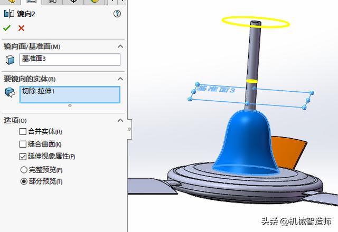Click the bodies-to-mirror icon beside 切除-拉伸1
The height and width of the screenshot is (232, 338).
point(10,93)
